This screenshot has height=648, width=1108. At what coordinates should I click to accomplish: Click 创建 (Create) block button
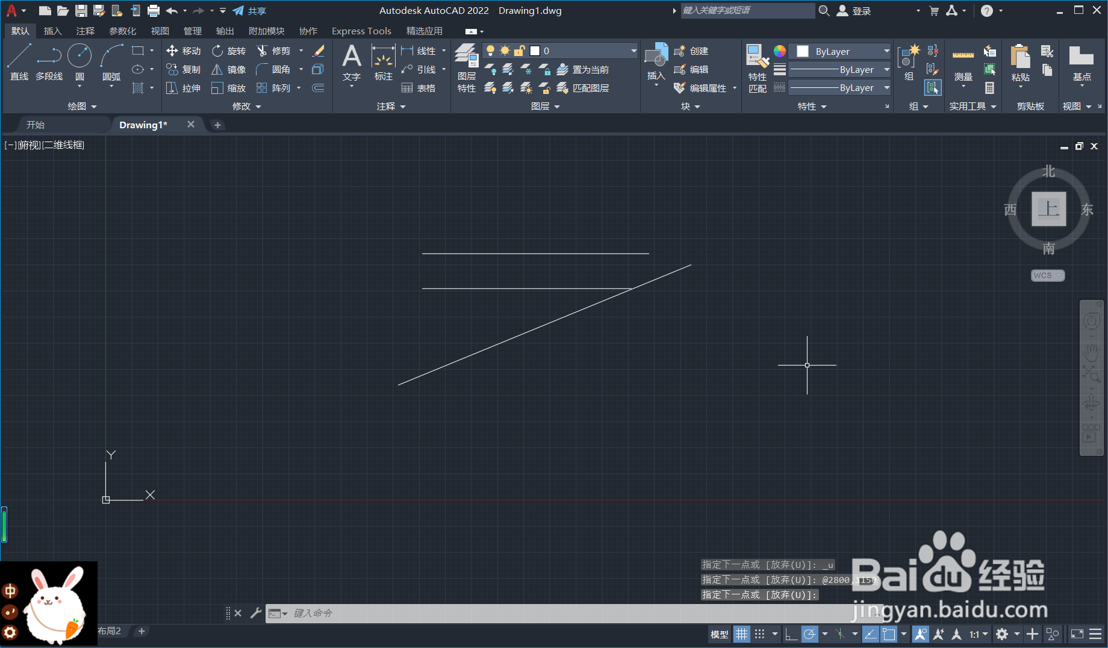coord(691,51)
